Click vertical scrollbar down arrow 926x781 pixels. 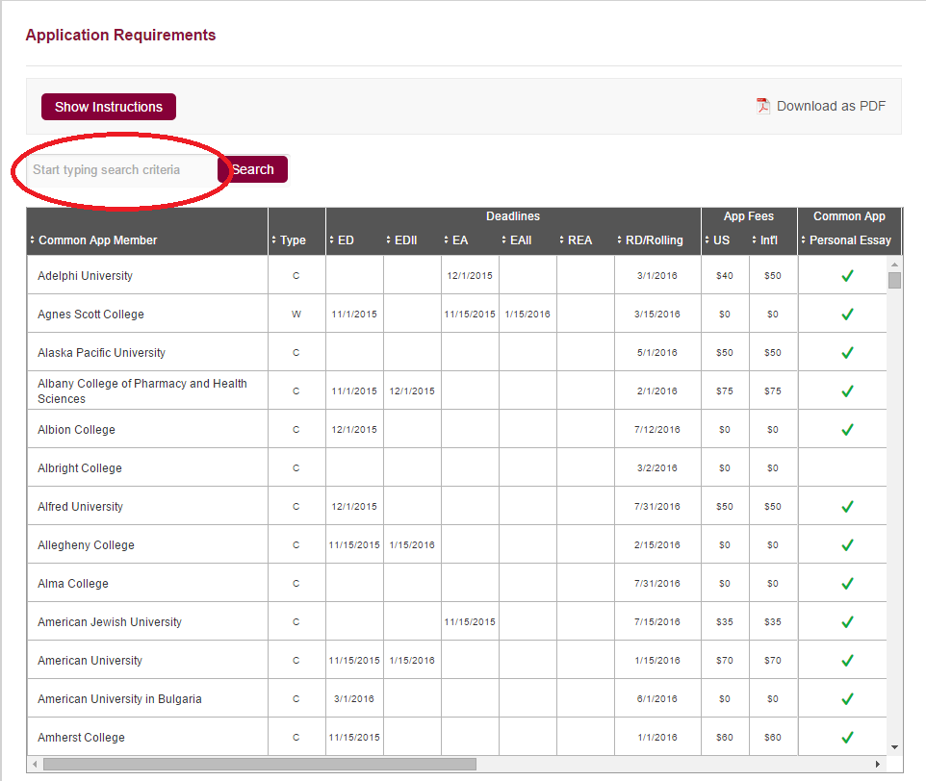coord(894,746)
